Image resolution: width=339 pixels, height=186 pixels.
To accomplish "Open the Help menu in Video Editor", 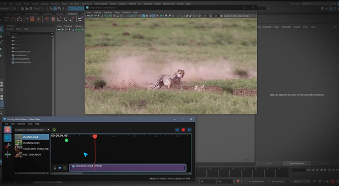I will coord(37,124).
